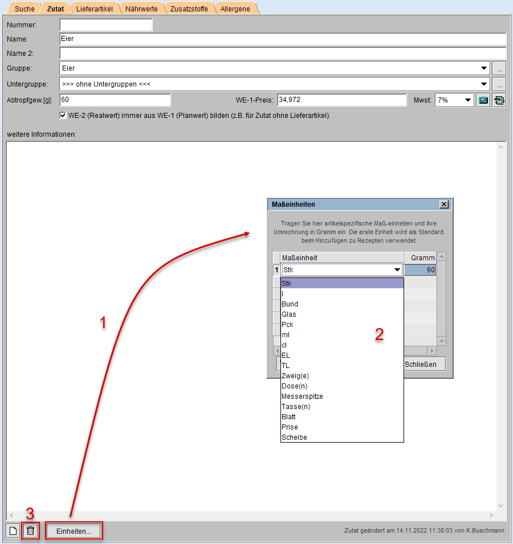Pick Blatt from the unit list
The image size is (513, 544).
342,416
